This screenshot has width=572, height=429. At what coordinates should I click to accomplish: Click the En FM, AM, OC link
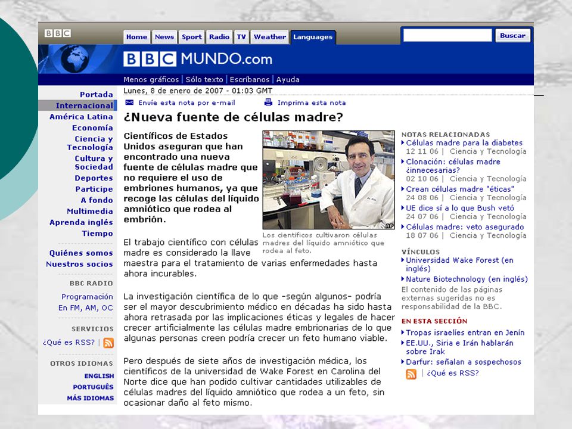pyautogui.click(x=85, y=307)
